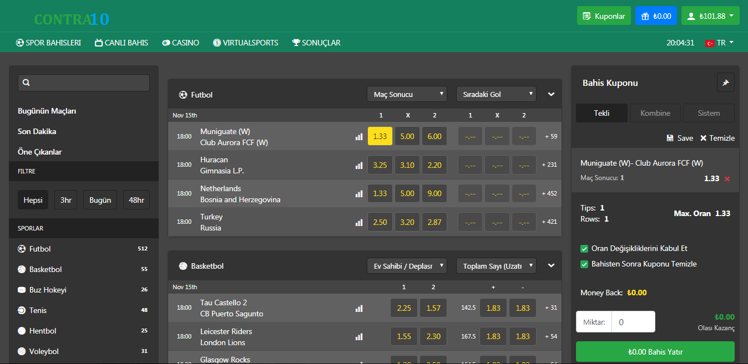Open stats icon for Huracan match
The image size is (748, 364).
[x=358, y=165]
